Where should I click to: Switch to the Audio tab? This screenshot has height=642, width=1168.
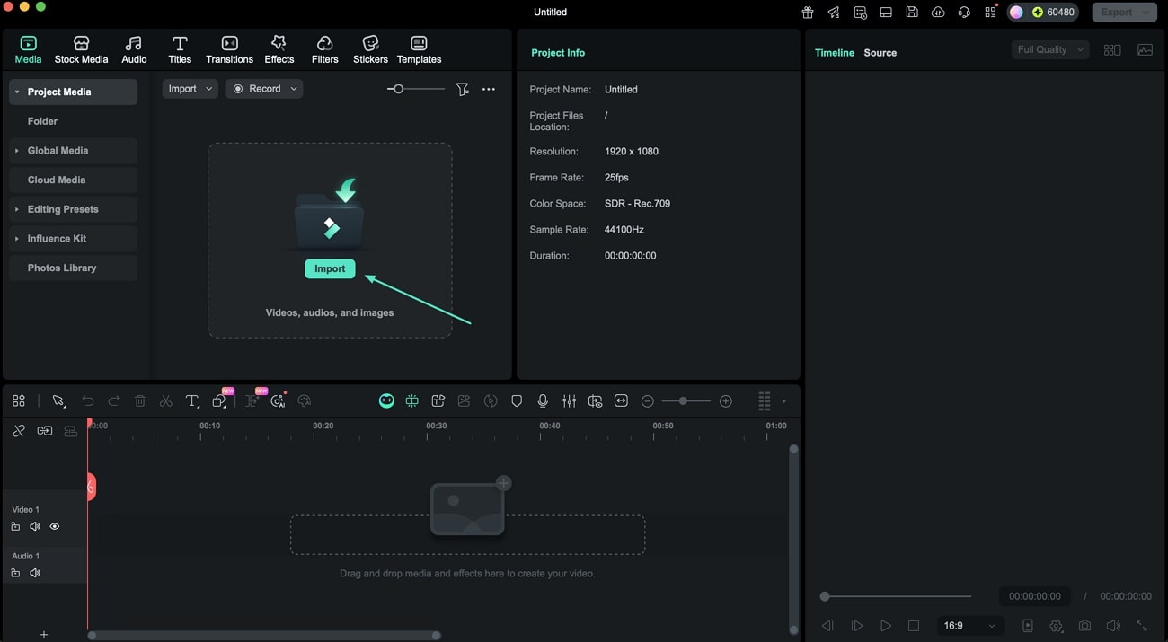[x=134, y=49]
